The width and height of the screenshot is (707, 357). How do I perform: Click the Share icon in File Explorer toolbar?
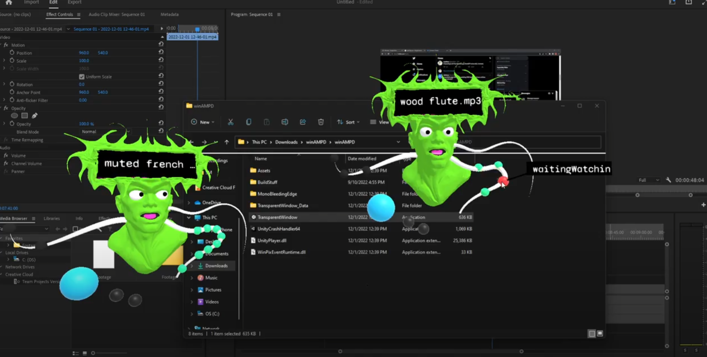303,122
